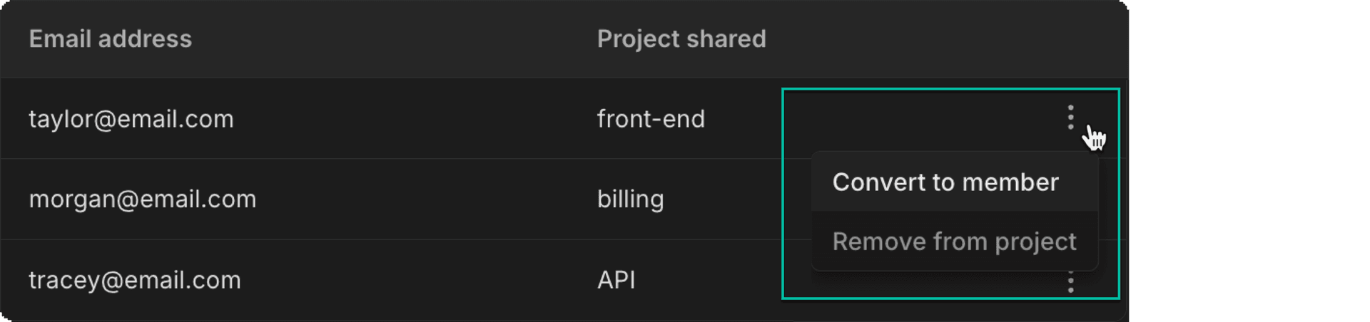This screenshot has height=322, width=1370.
Task: Click blank header space between column titles
Action: pos(392,39)
